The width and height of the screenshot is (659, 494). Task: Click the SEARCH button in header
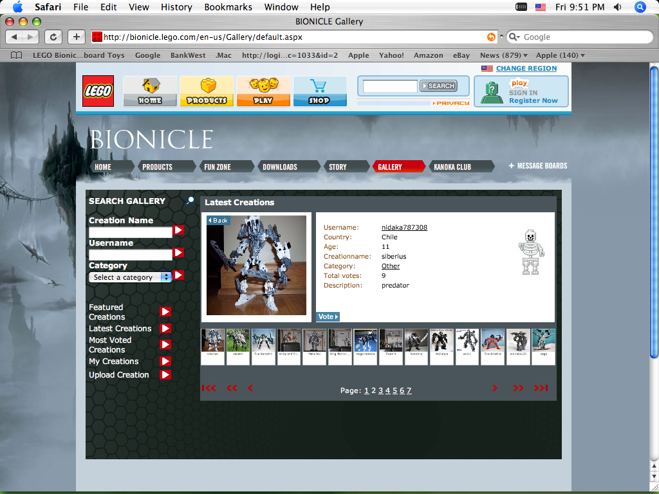click(438, 86)
